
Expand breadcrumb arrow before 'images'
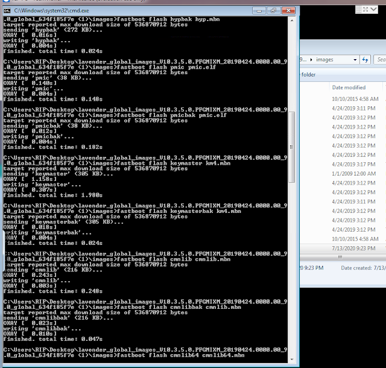311,60
